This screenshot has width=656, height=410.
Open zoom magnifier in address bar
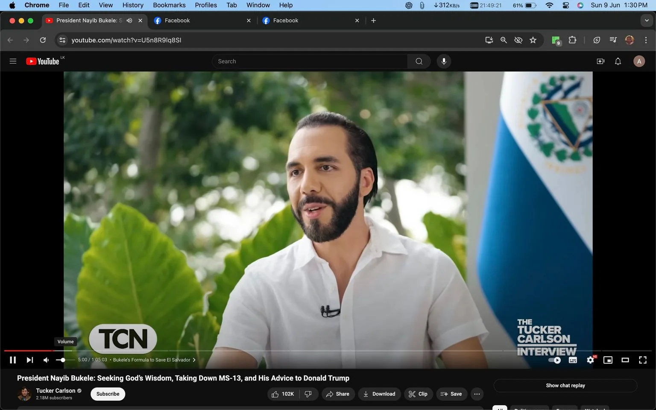(504, 40)
